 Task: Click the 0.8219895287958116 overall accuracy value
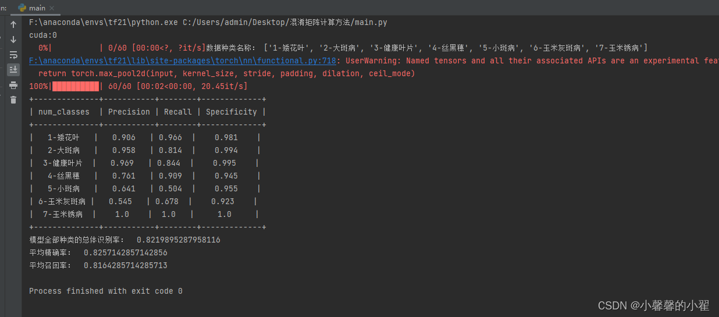click(x=179, y=240)
